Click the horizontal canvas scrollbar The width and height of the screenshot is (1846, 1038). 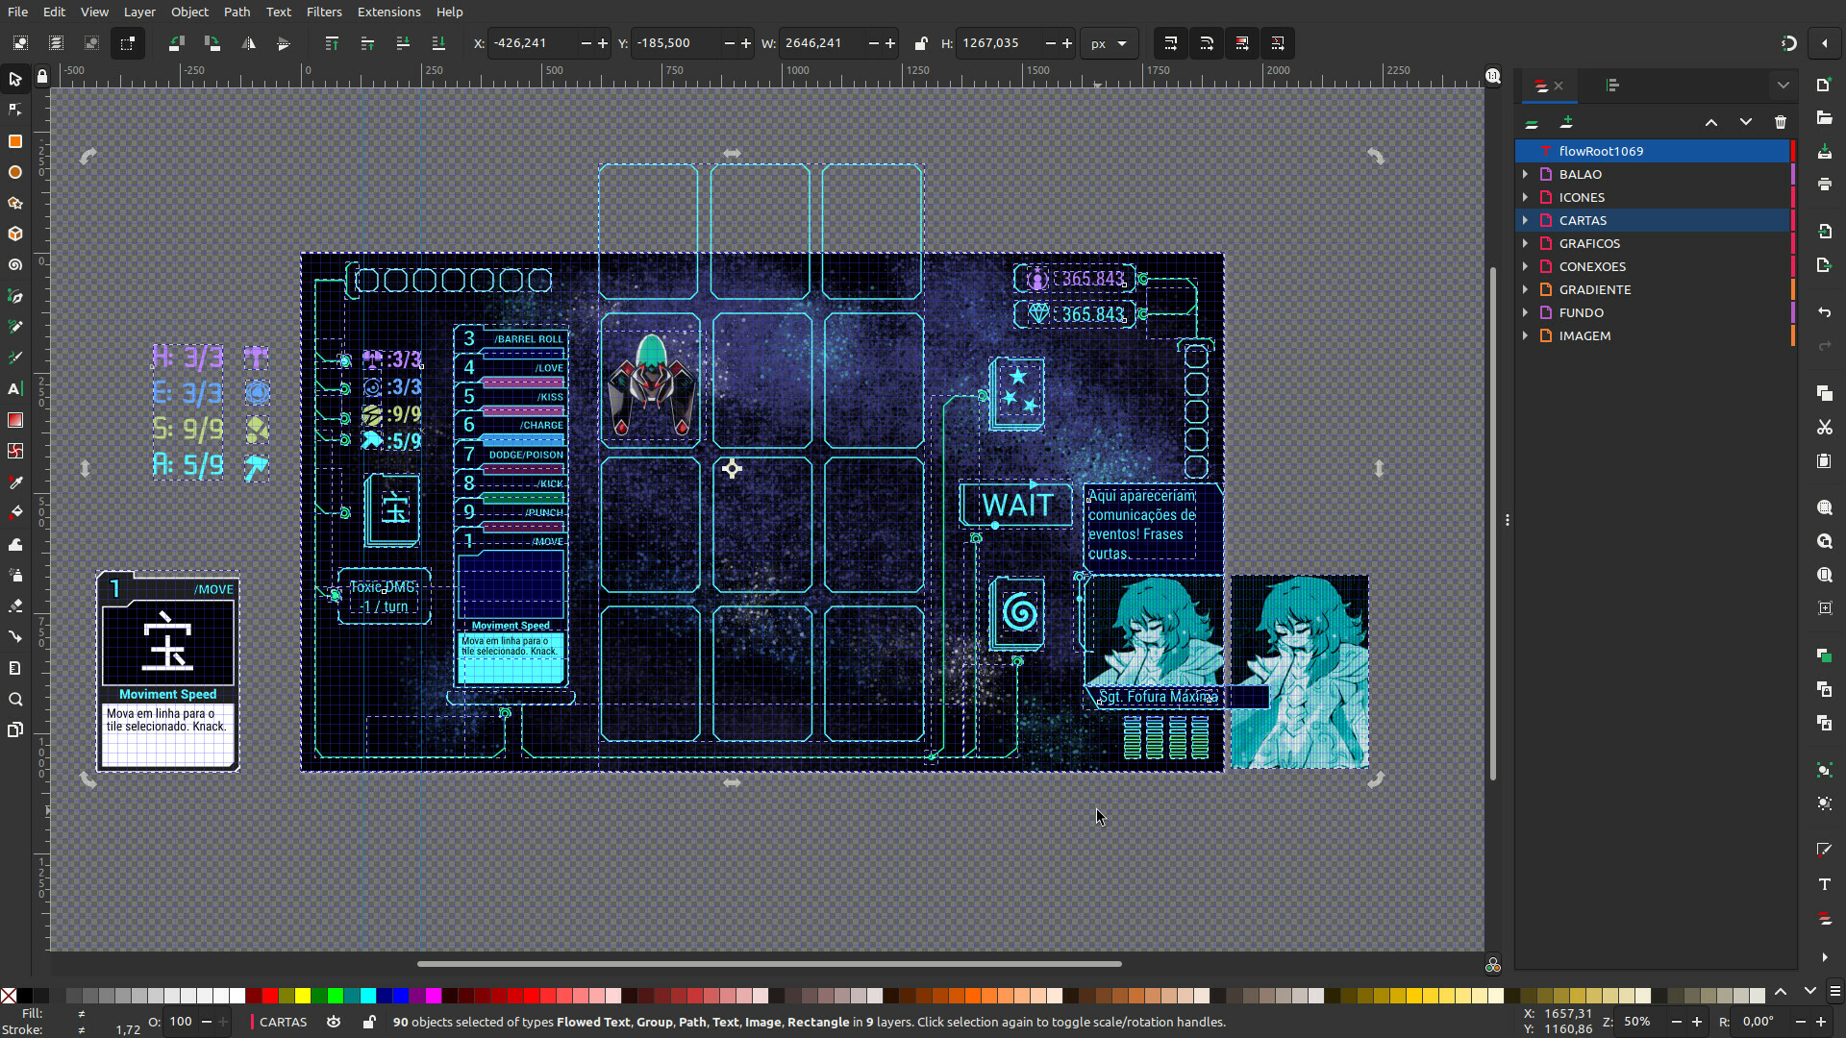(769, 963)
